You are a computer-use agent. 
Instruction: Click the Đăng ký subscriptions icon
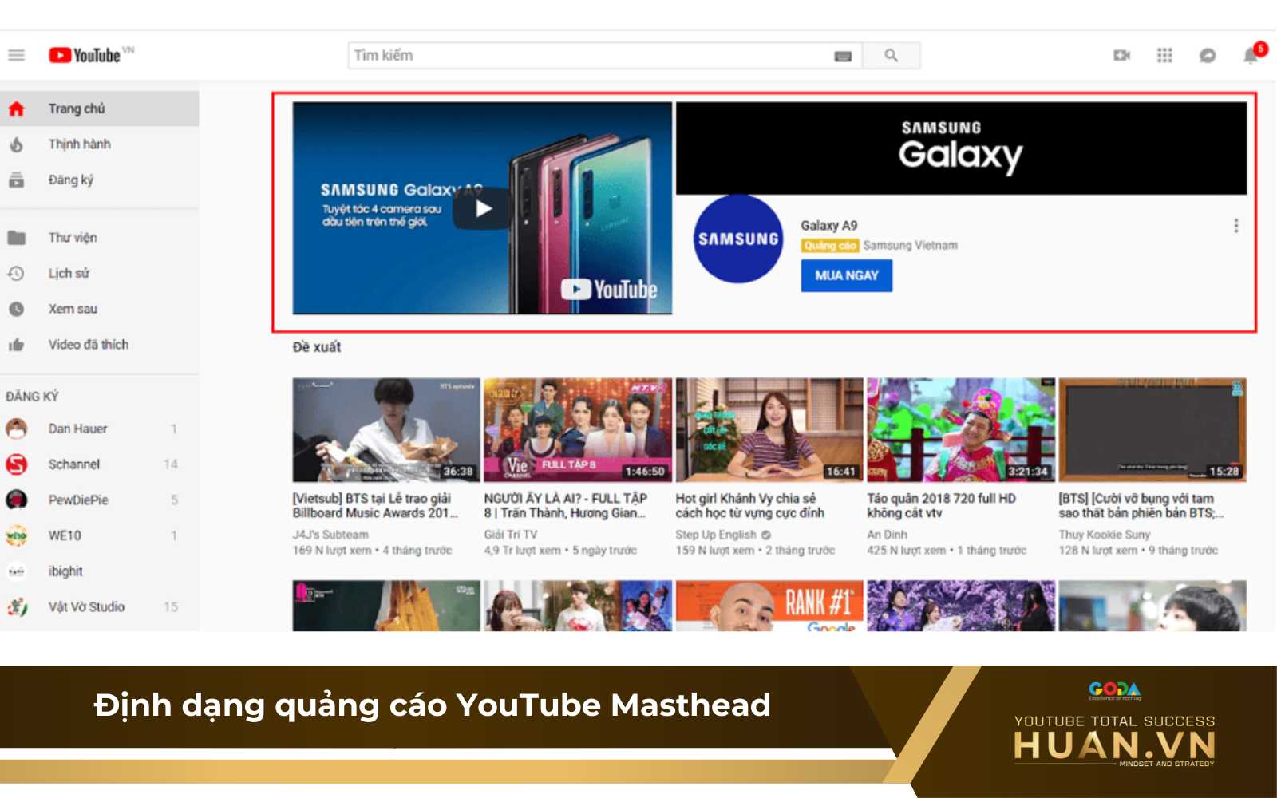click(16, 180)
